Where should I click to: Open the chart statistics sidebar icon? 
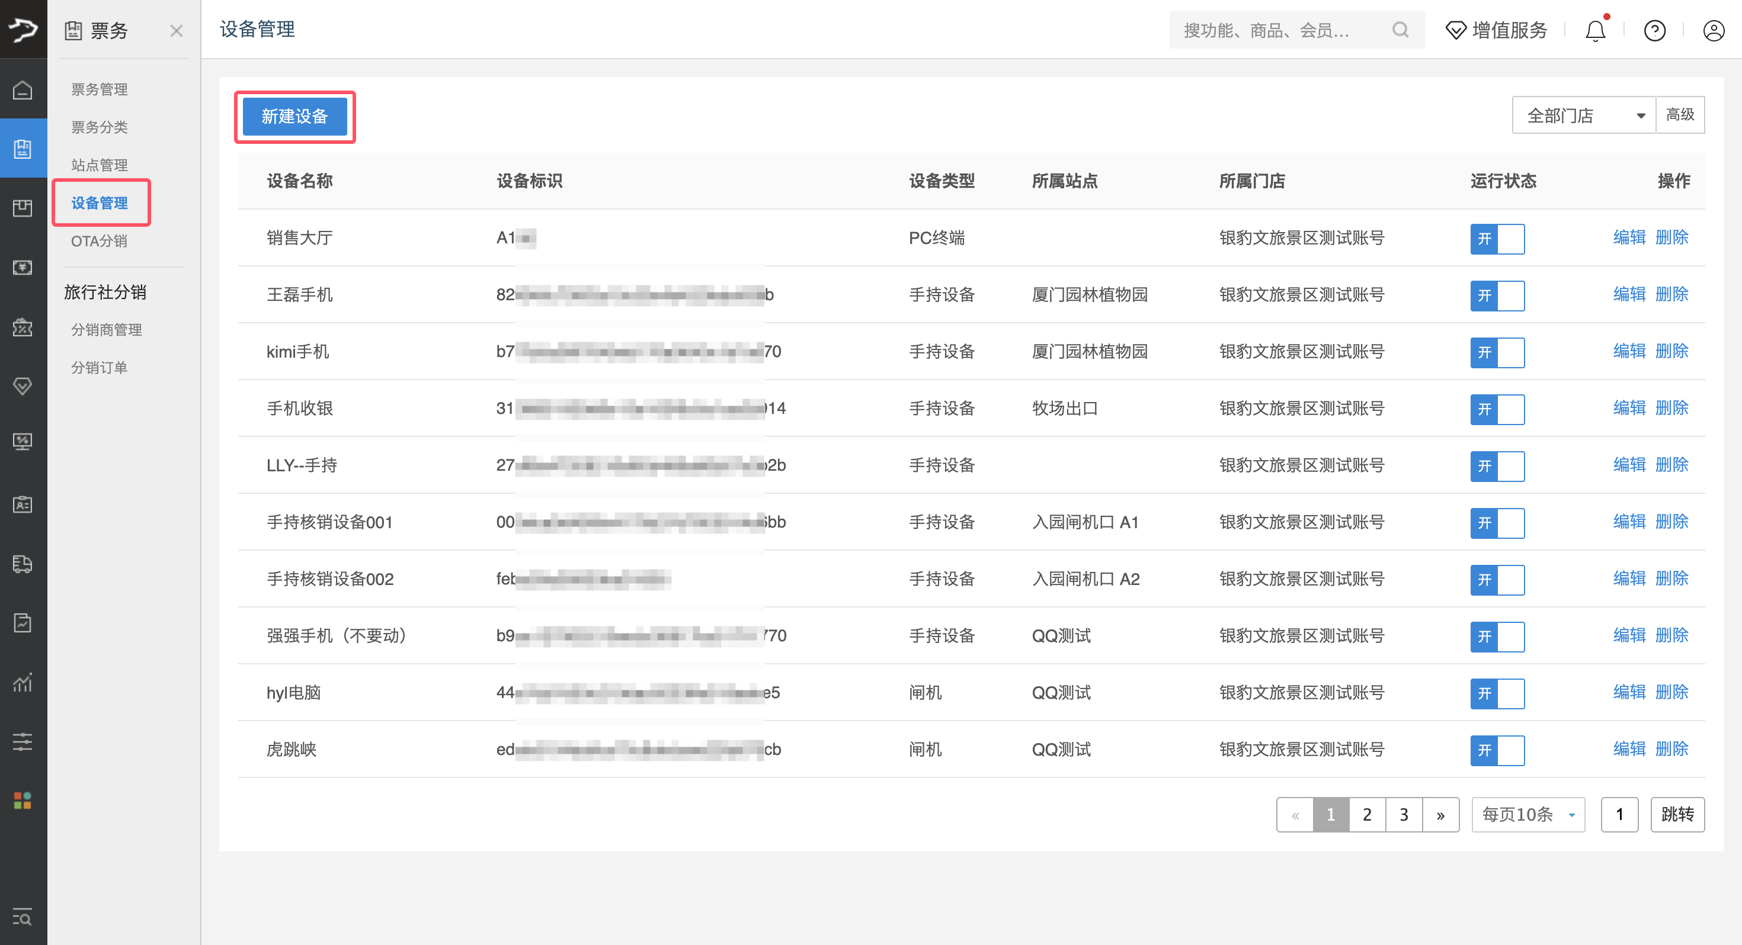pyautogui.click(x=23, y=682)
